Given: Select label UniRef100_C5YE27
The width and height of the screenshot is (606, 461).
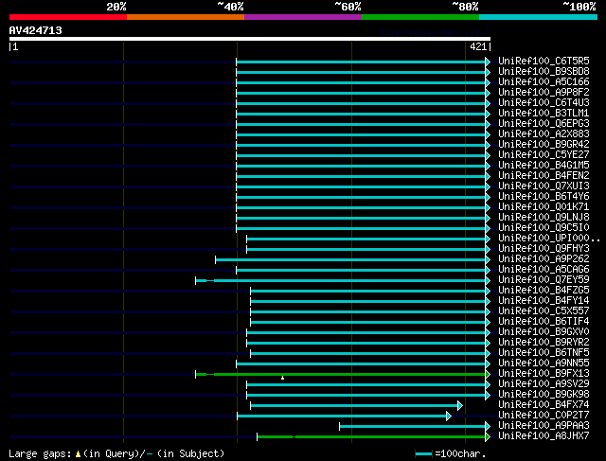Looking at the screenshot, I should tap(544, 155).
